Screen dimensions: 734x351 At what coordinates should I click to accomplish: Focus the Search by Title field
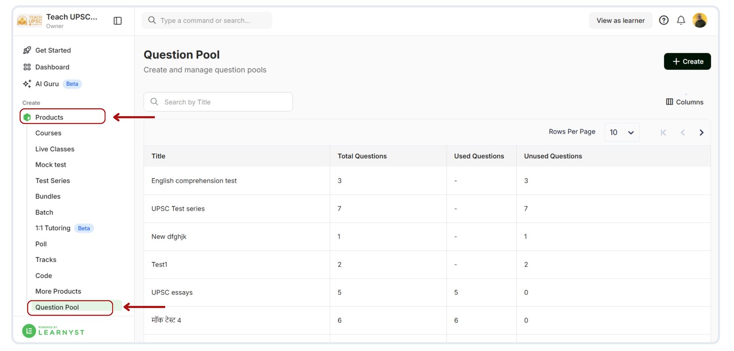[x=218, y=102]
